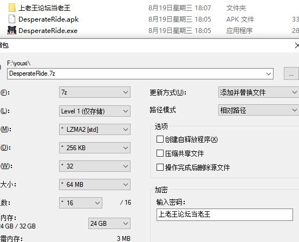Click the DesperateRide.exe application icon

point(12,31)
